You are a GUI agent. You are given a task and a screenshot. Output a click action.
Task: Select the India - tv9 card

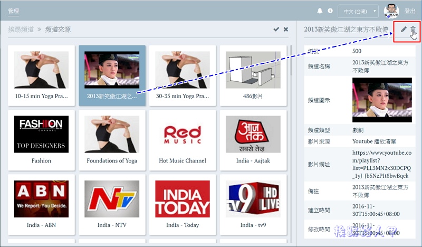pyautogui.click(x=253, y=205)
